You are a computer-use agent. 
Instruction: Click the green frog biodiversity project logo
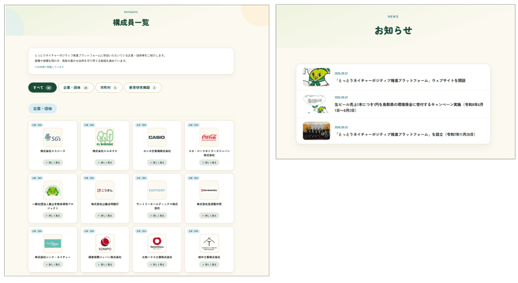coord(53,190)
